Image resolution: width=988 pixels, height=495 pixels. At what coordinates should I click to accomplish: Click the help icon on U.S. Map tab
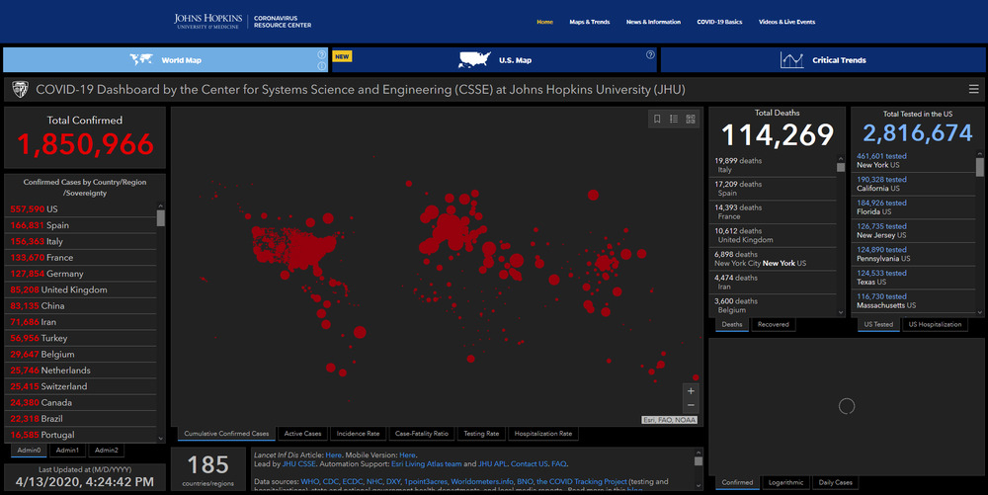650,55
